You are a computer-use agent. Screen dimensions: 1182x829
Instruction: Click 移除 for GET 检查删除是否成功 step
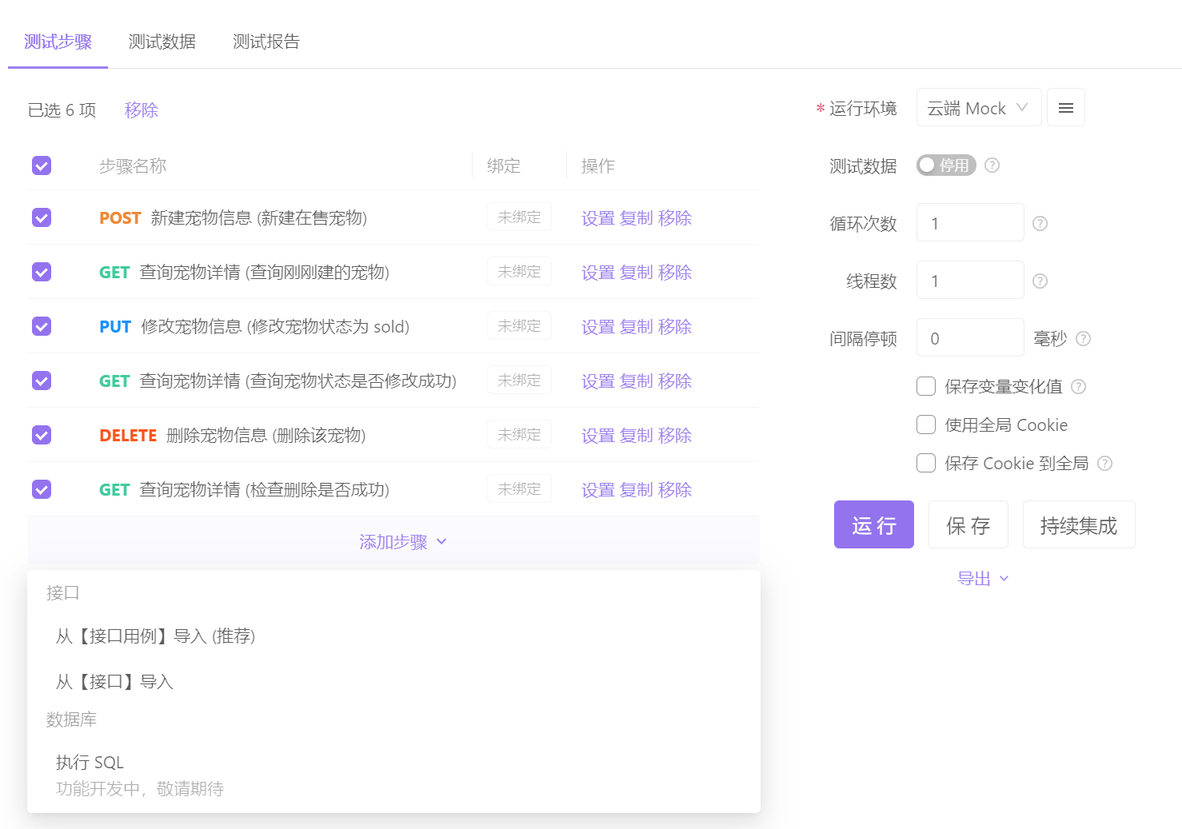(675, 490)
